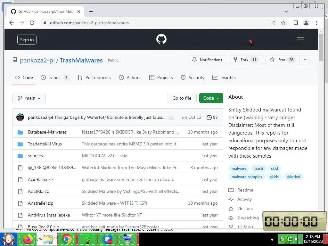This screenshot has height=246, width=328.
Task: Select the malware topic tag
Action: click(239, 168)
